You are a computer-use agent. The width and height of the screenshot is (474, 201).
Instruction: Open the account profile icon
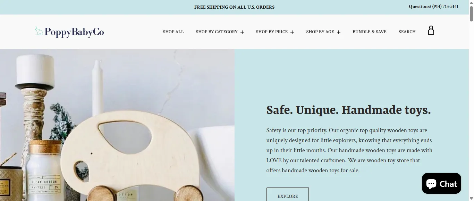[x=431, y=30]
